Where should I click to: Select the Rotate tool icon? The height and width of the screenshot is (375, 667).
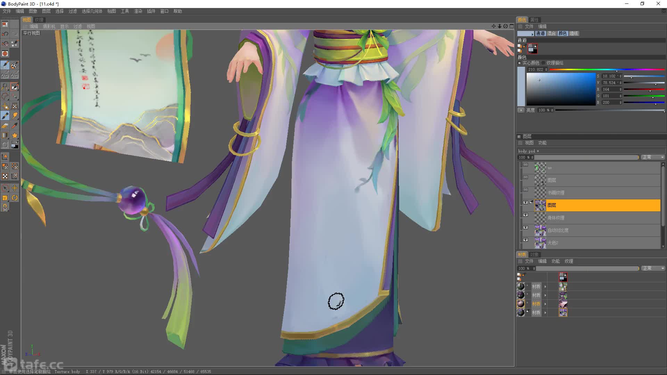(15, 198)
